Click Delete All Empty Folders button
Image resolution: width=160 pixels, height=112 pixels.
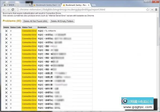click(62, 21)
